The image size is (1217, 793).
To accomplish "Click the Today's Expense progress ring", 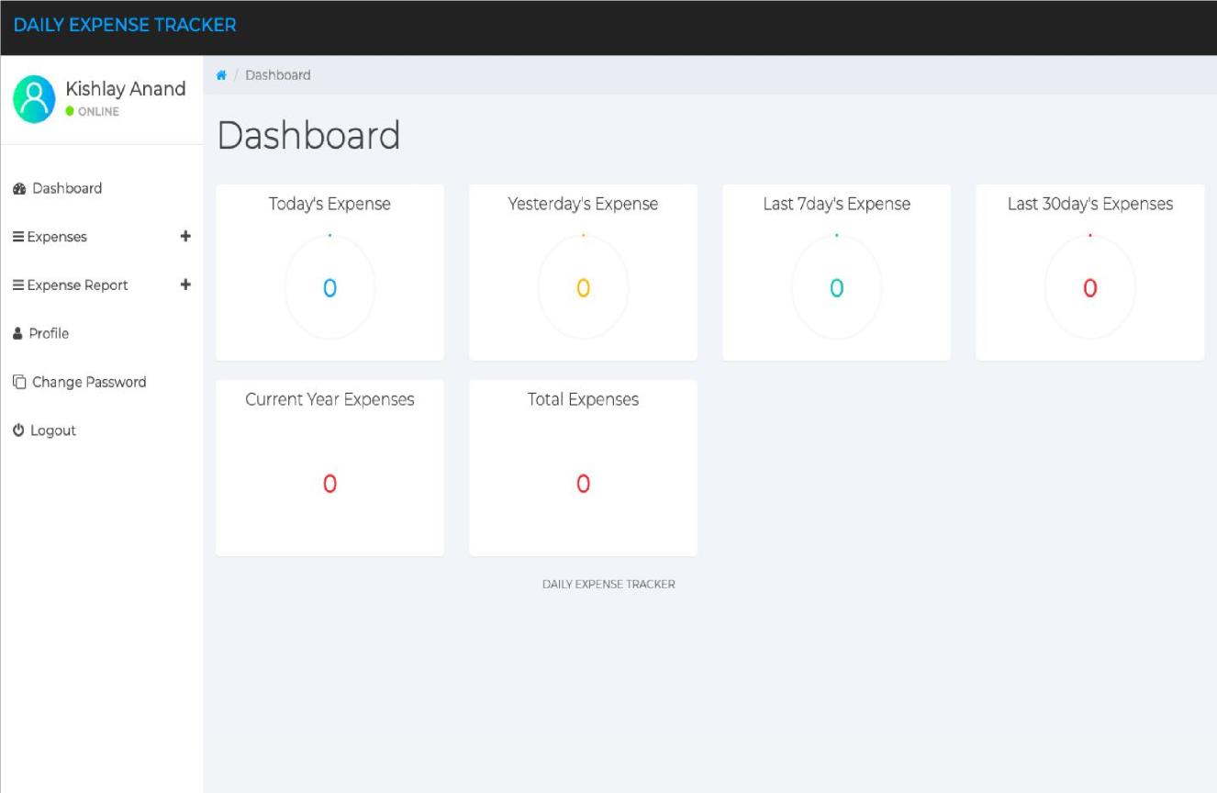I will 329,286.
